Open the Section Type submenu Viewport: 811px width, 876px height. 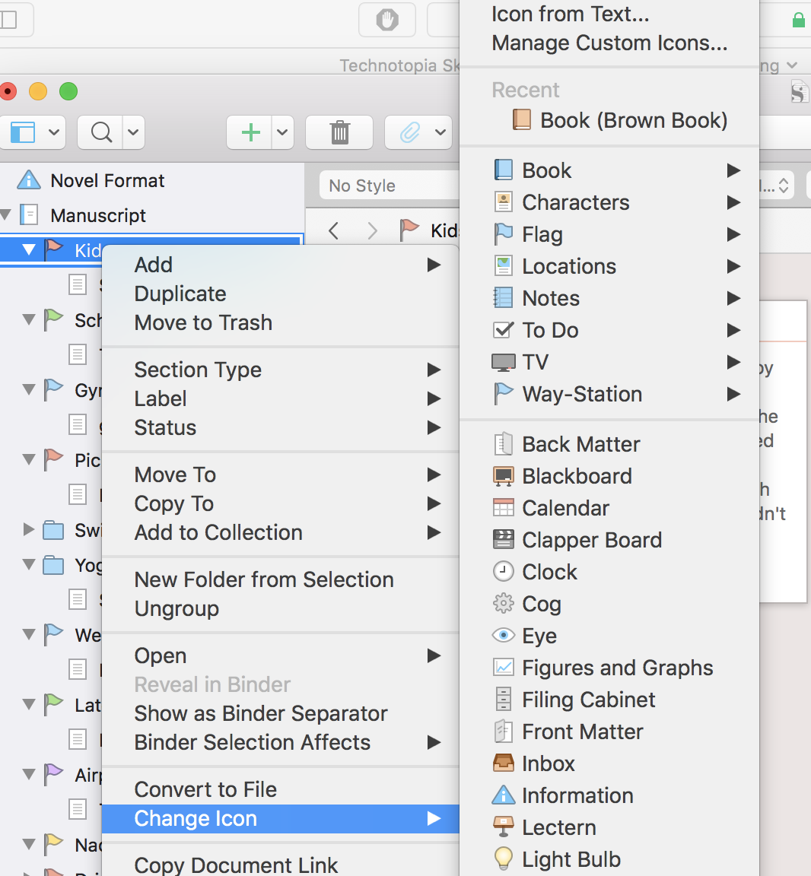pos(281,370)
